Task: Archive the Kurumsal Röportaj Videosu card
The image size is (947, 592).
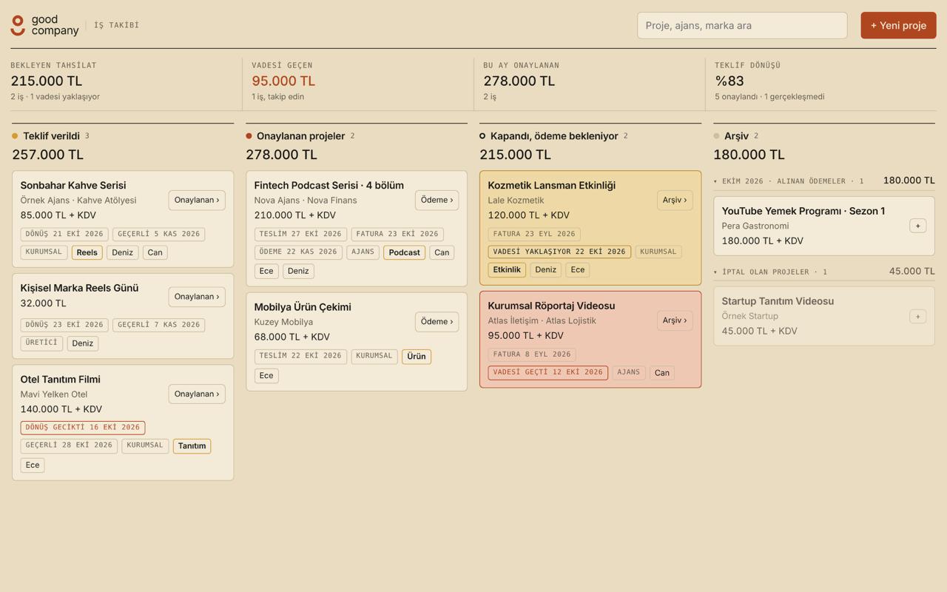Action: pos(675,320)
